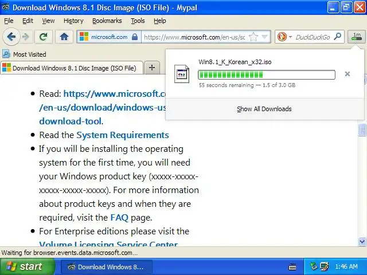
Task: Open the URL history dropdown arrow
Action: point(265,37)
